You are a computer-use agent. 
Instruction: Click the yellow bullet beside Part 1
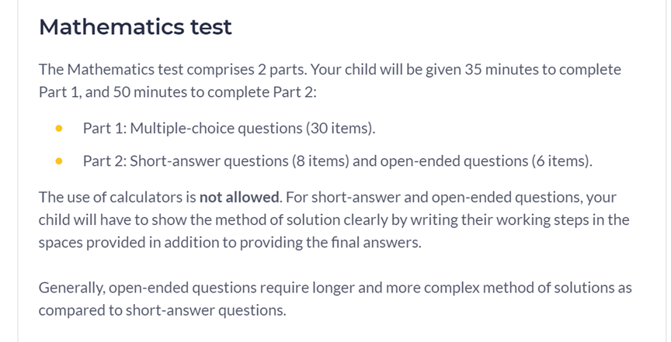pyautogui.click(x=59, y=128)
